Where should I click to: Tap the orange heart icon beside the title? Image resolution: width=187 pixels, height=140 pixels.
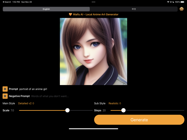(70, 14)
